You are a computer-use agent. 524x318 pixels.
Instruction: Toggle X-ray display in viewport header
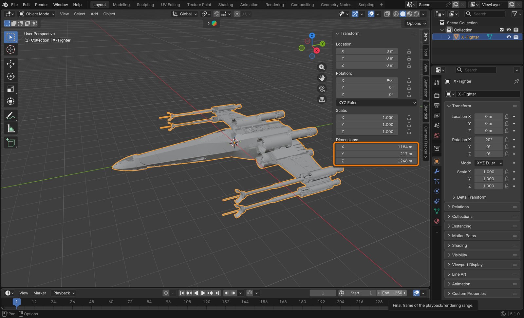click(x=387, y=14)
